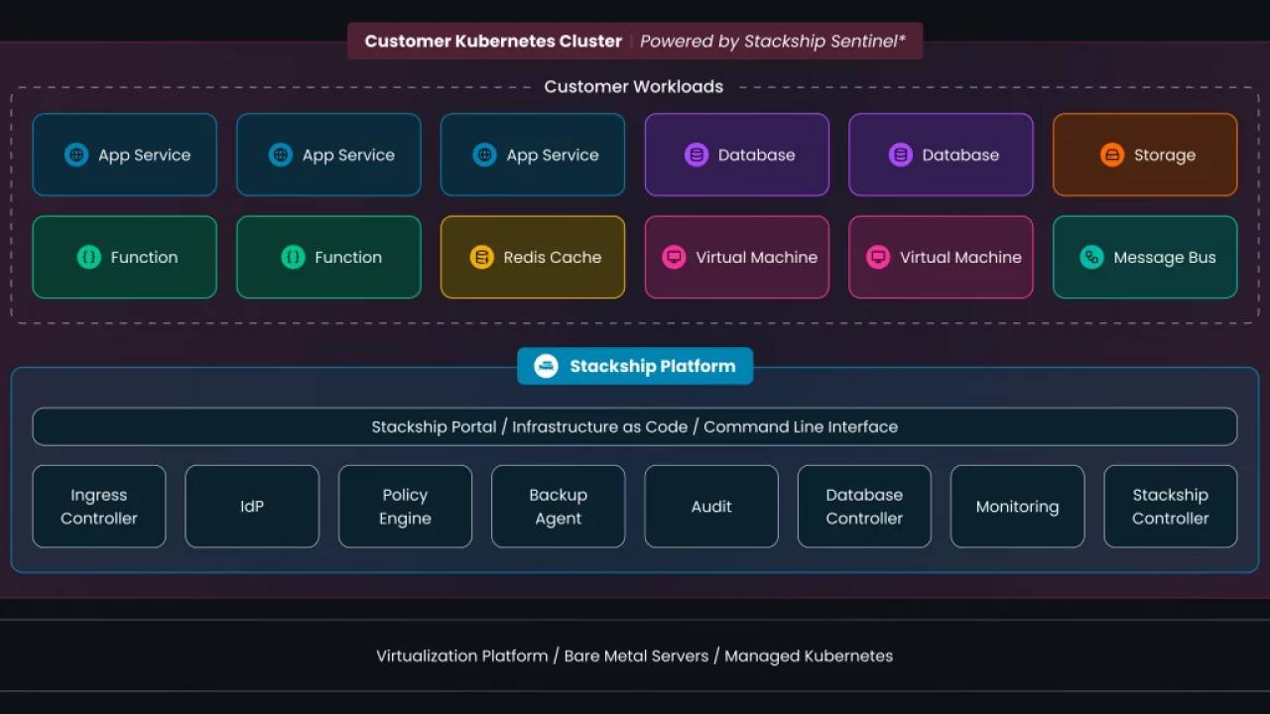Click 'Powered by Stackship Sentinel*' text
1270x714 pixels.
773,42
